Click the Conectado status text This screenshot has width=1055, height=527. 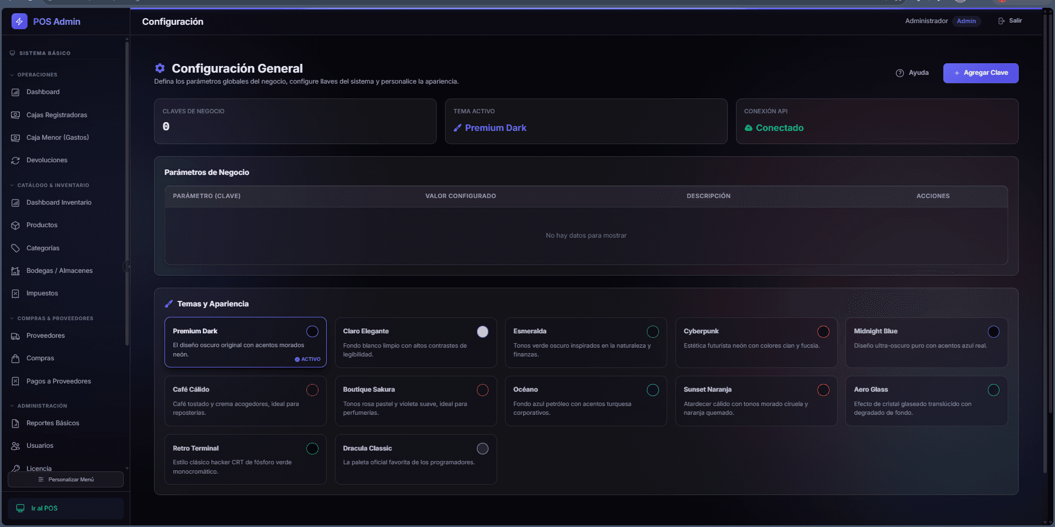(779, 128)
